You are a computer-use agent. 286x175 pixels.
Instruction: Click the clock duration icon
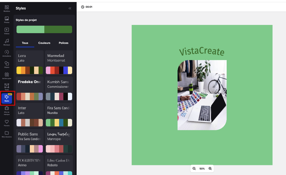(x=83, y=7)
